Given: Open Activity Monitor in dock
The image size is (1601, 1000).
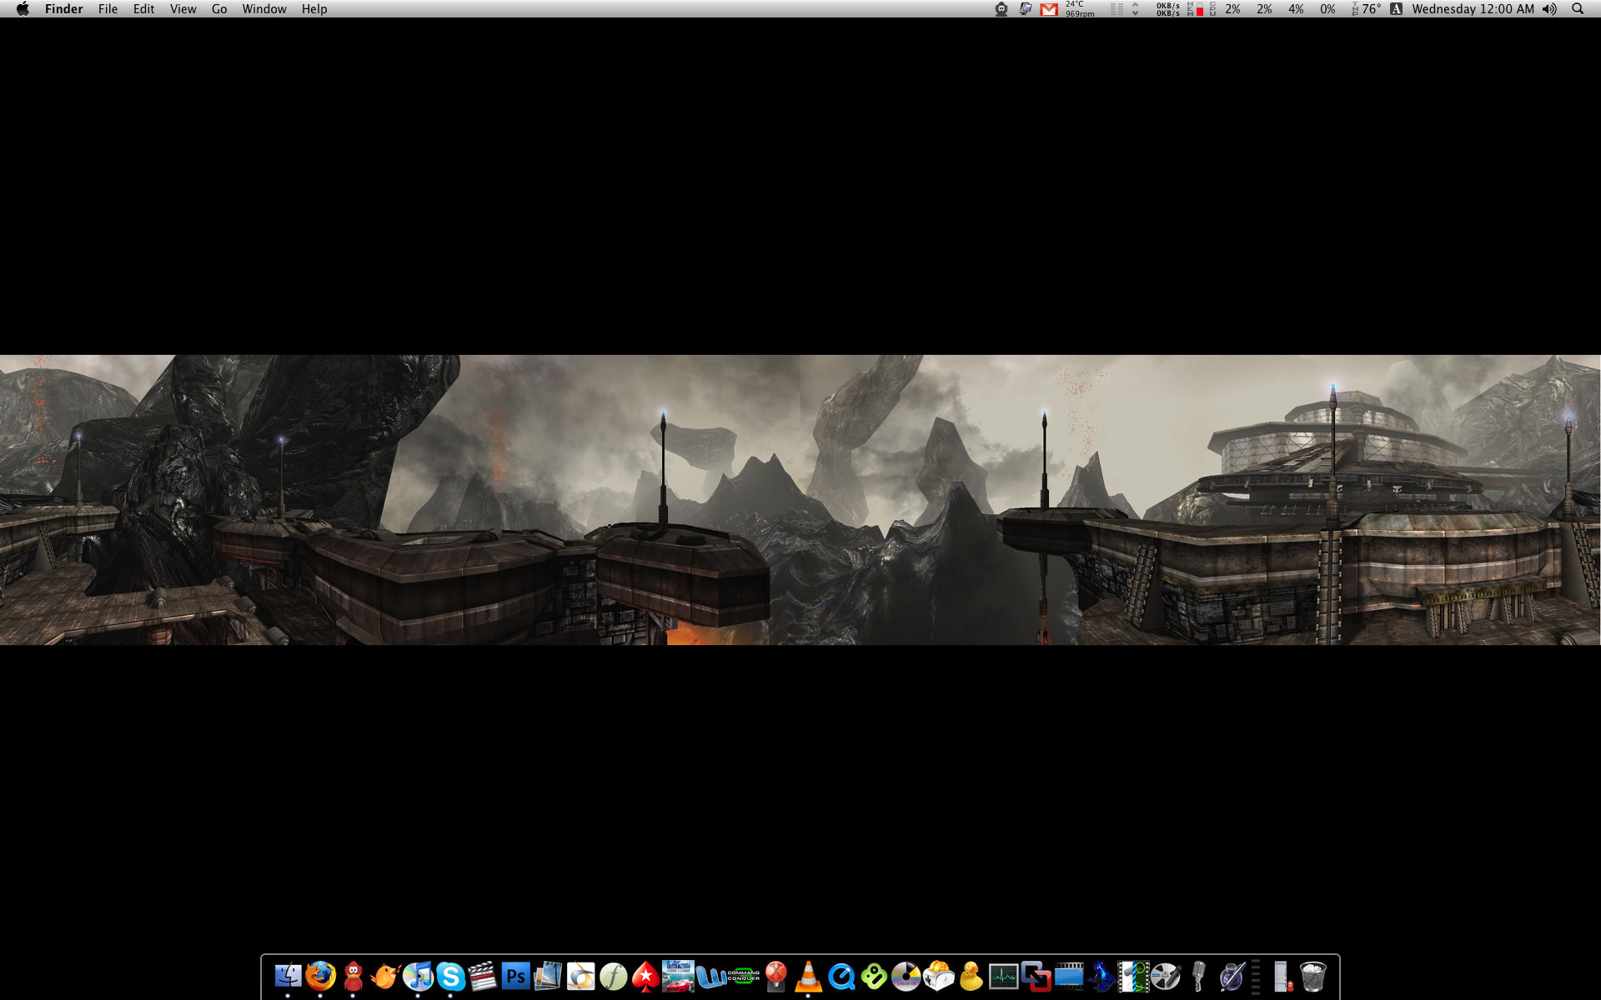Looking at the screenshot, I should tap(1003, 976).
